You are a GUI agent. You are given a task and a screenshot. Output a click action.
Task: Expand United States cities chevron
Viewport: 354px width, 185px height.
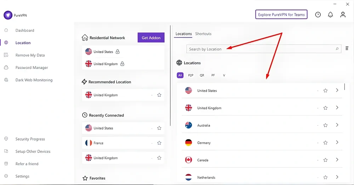[x=337, y=90]
